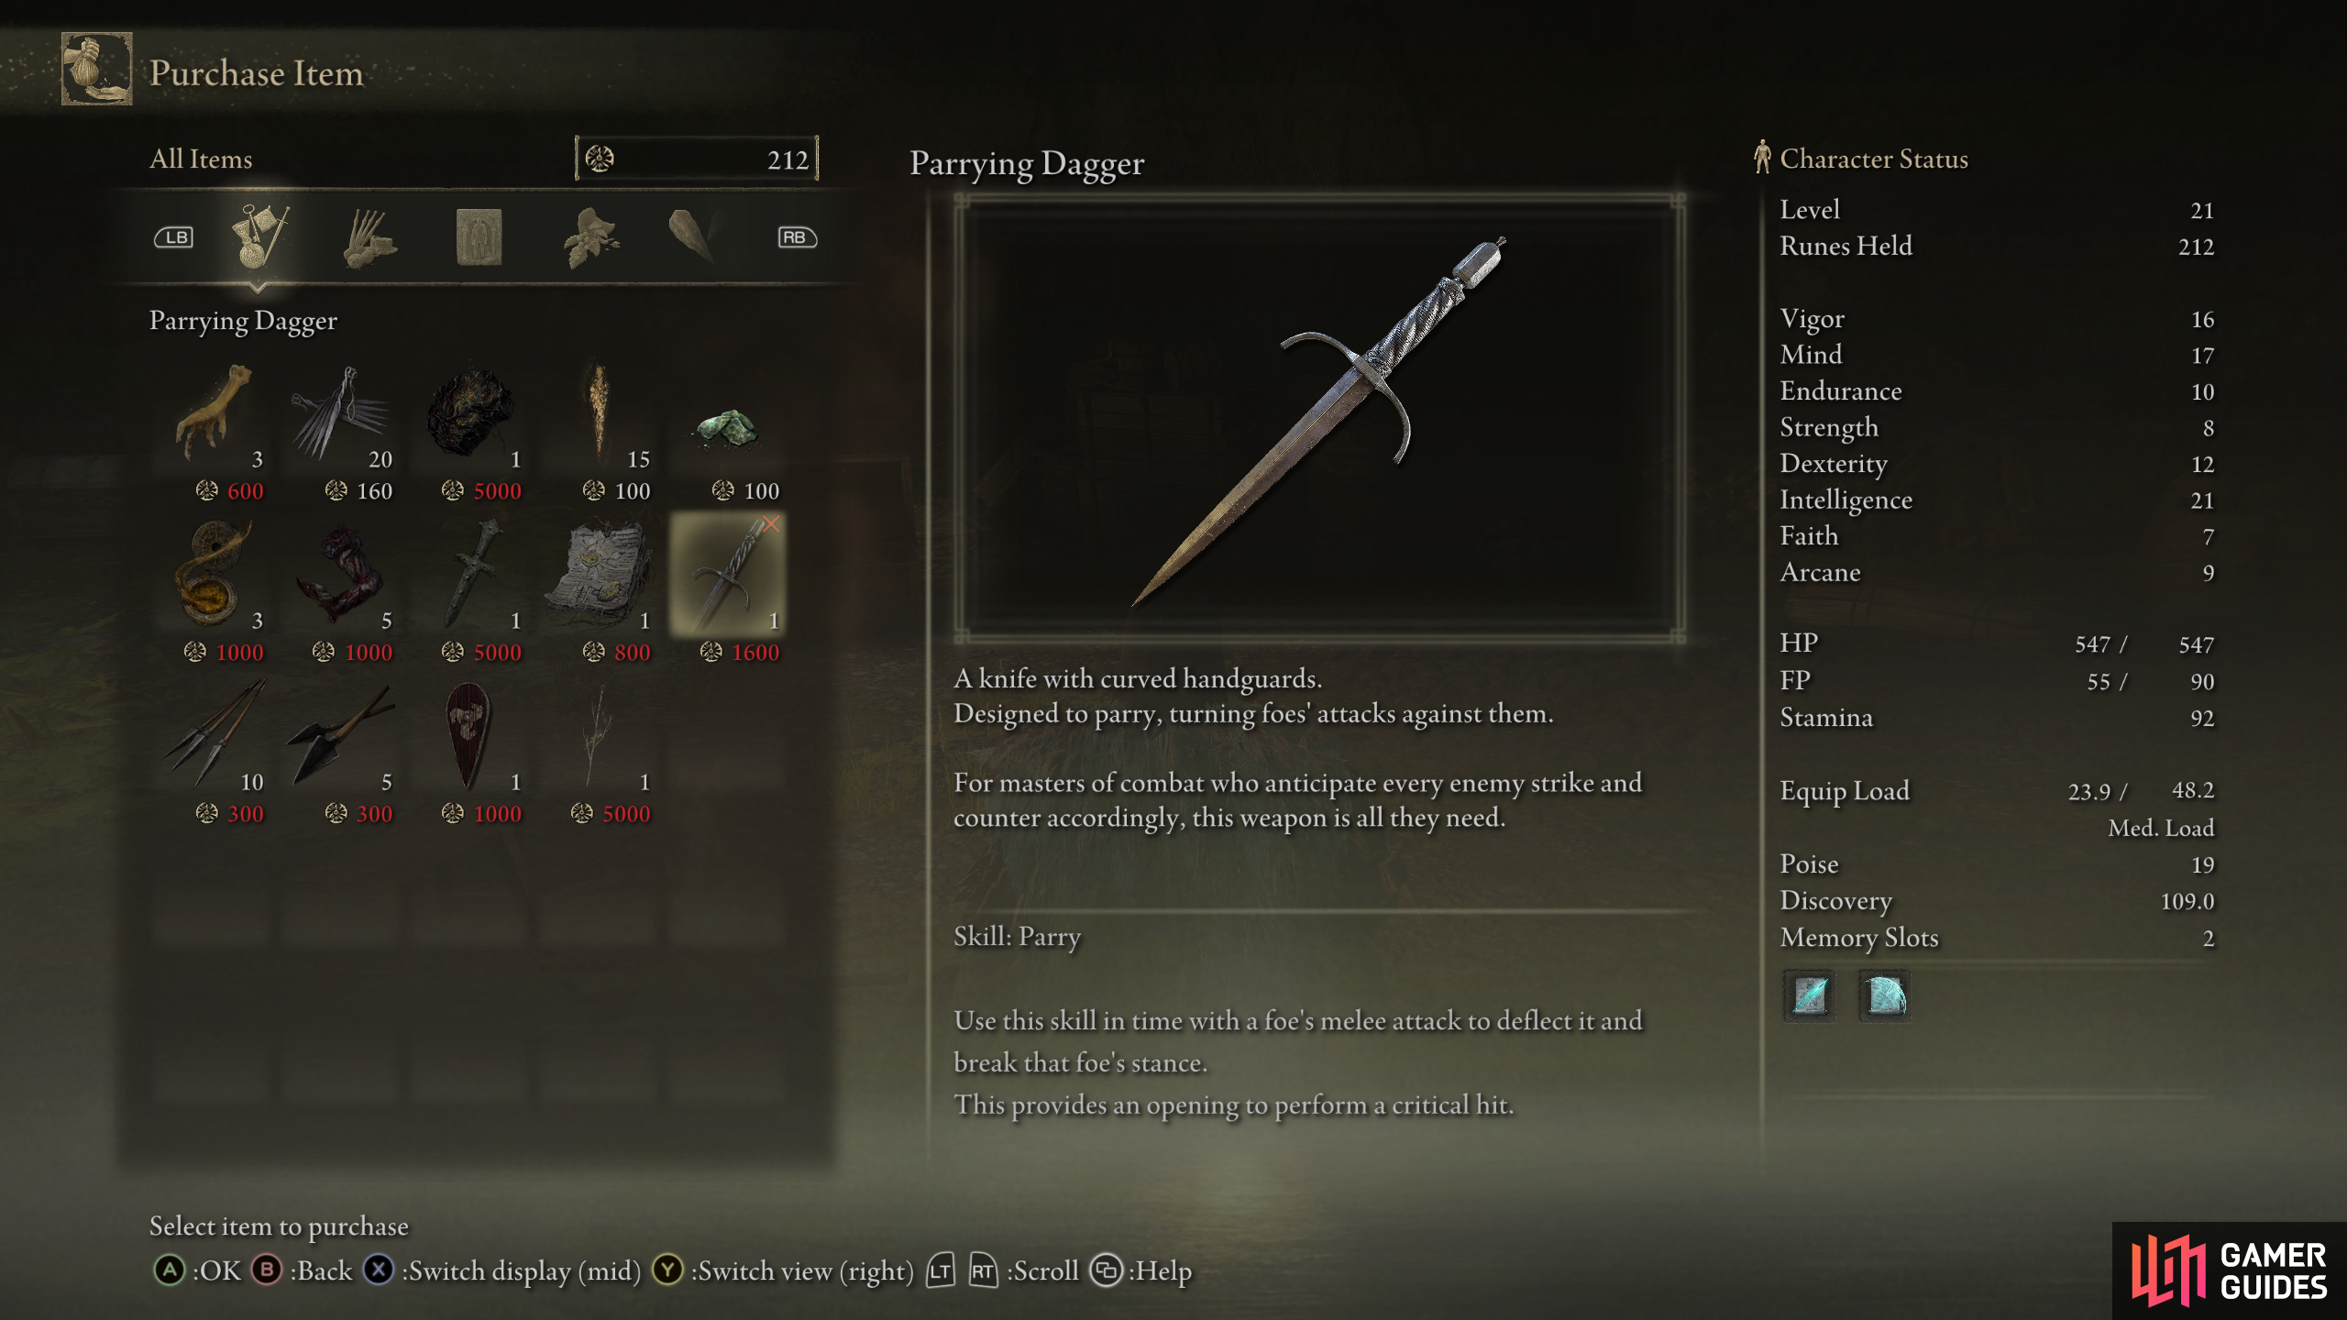Click the LB previous category button
2347x1320 pixels.
pyautogui.click(x=173, y=237)
